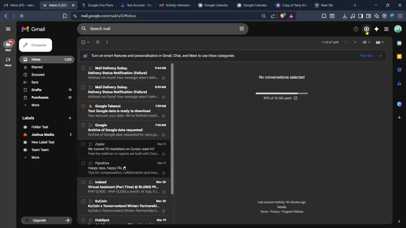
Task: Refresh the inbox
Action: tap(97, 42)
